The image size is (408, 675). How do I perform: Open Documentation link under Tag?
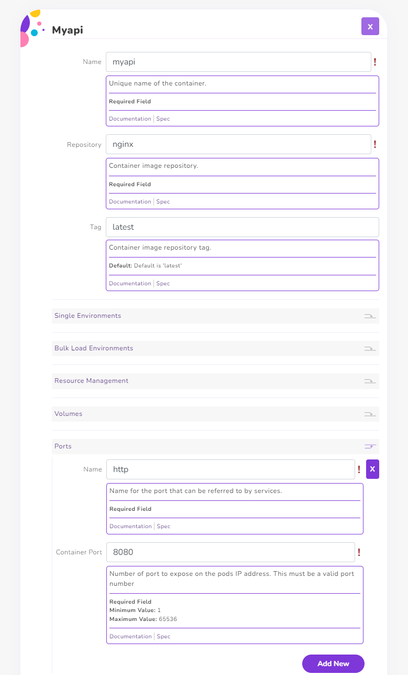pos(130,283)
